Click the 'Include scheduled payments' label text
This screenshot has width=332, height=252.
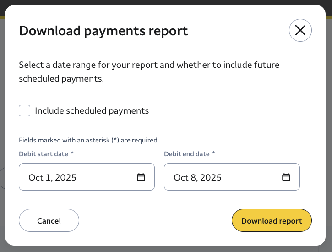tap(92, 110)
